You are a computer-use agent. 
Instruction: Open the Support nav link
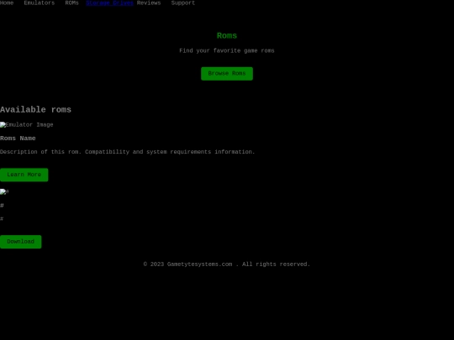[183, 3]
